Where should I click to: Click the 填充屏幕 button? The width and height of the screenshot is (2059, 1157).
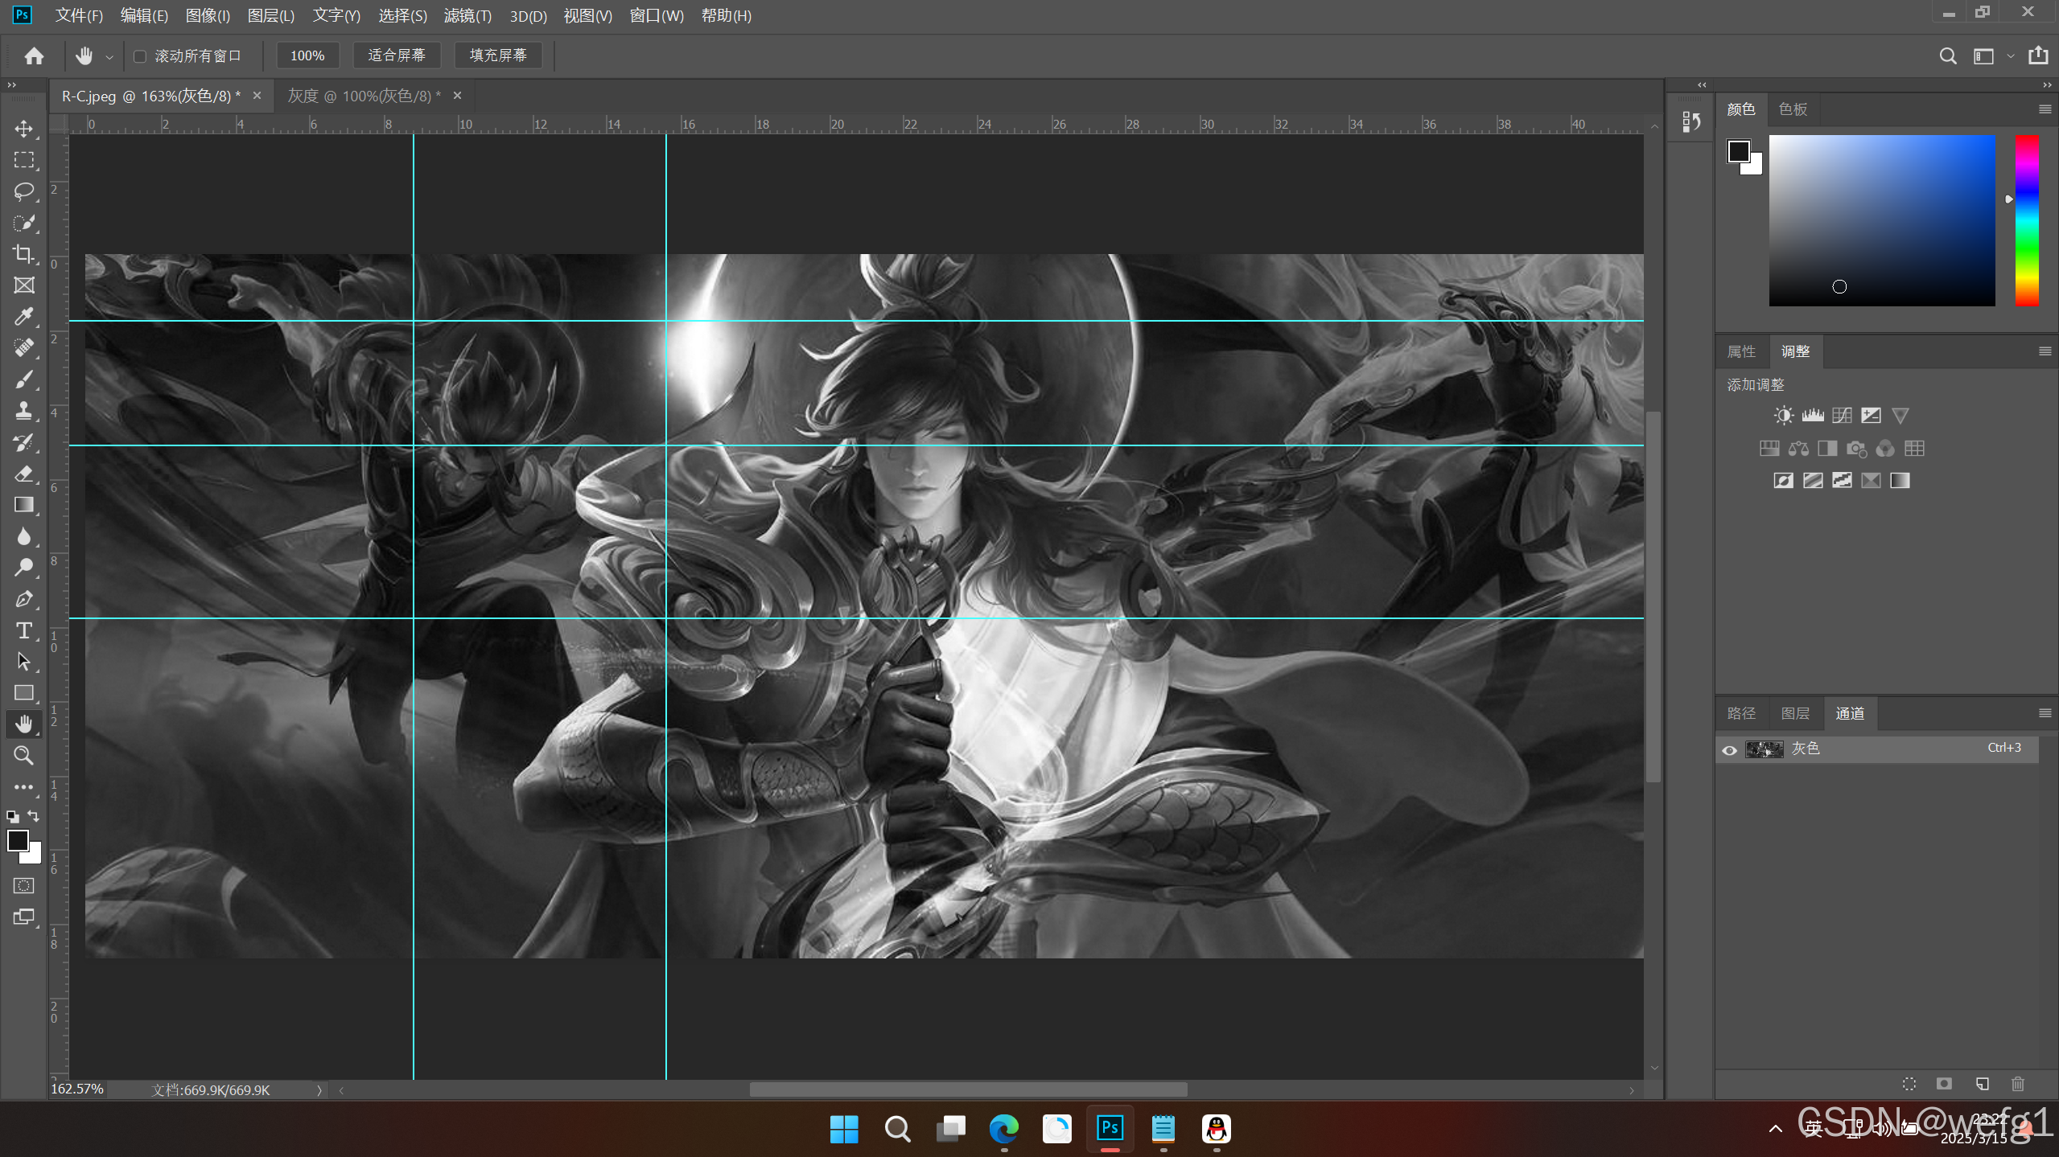(498, 55)
